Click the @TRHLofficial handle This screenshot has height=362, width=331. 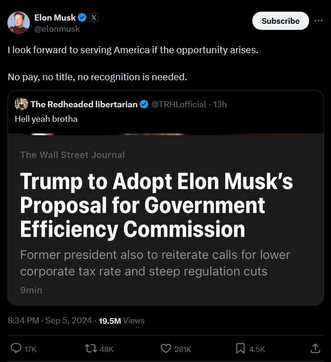tap(179, 104)
